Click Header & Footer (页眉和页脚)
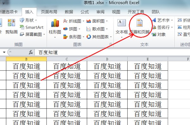Viewport: 190px width, 125px height. (139, 26)
